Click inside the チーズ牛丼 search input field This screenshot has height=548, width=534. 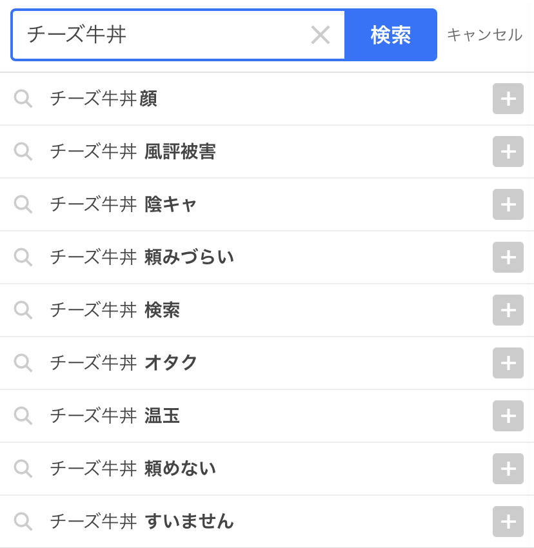[161, 35]
